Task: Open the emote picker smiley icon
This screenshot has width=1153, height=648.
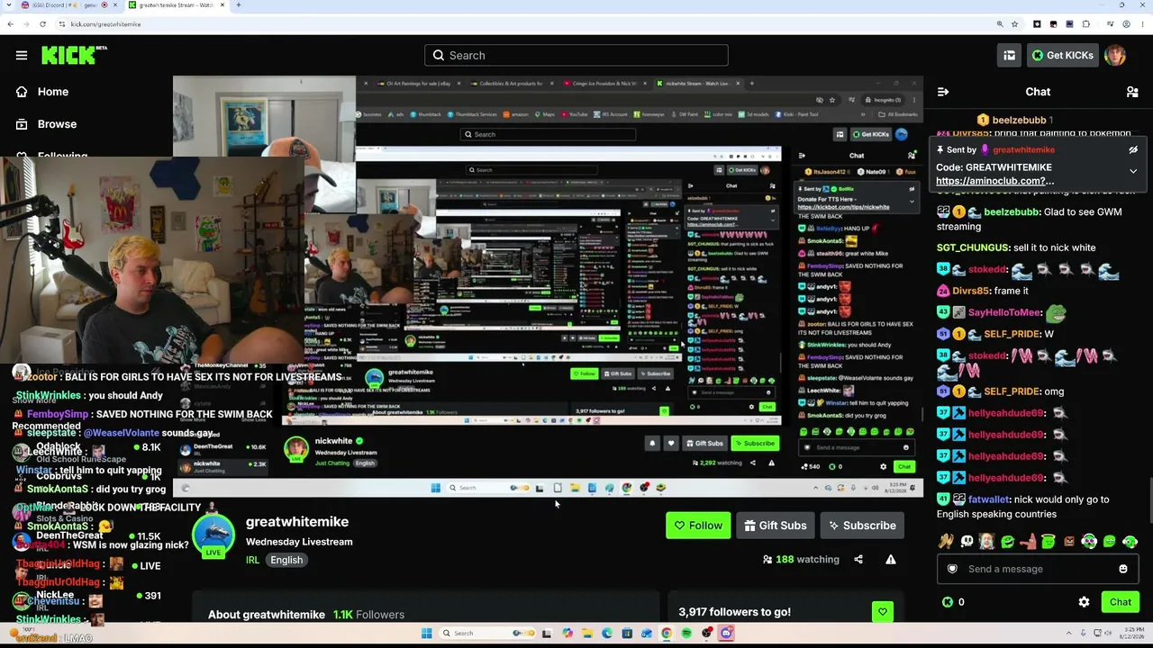Action: pos(1122,569)
